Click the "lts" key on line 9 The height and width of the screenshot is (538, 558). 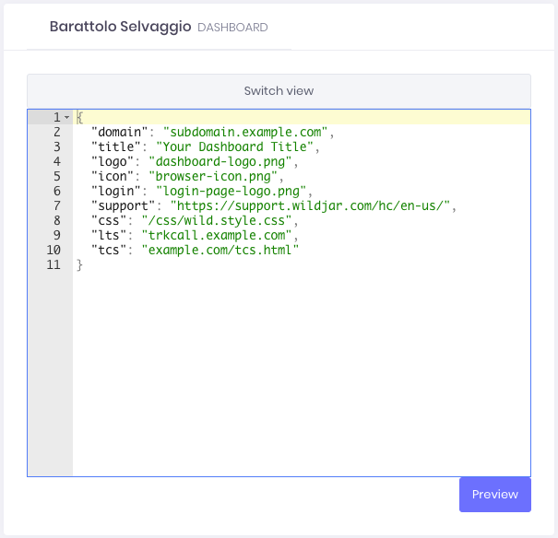pyautogui.click(x=109, y=235)
